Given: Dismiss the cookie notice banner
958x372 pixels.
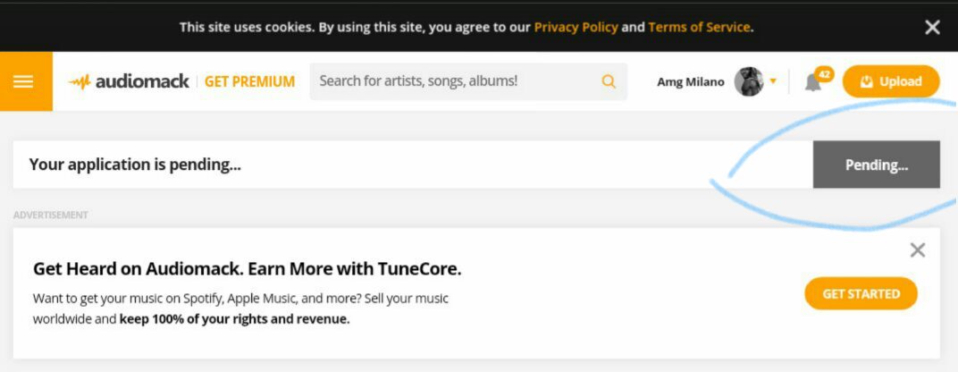Looking at the screenshot, I should click(x=932, y=27).
